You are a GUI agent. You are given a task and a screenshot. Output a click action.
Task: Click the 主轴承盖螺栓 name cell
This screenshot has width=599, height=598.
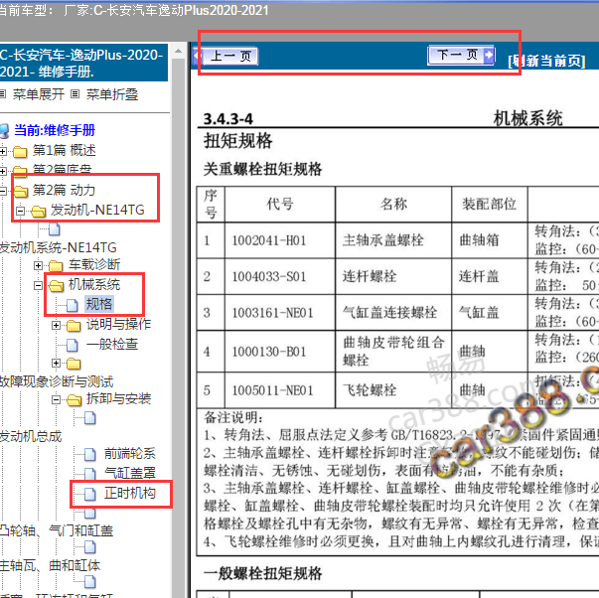tap(382, 240)
